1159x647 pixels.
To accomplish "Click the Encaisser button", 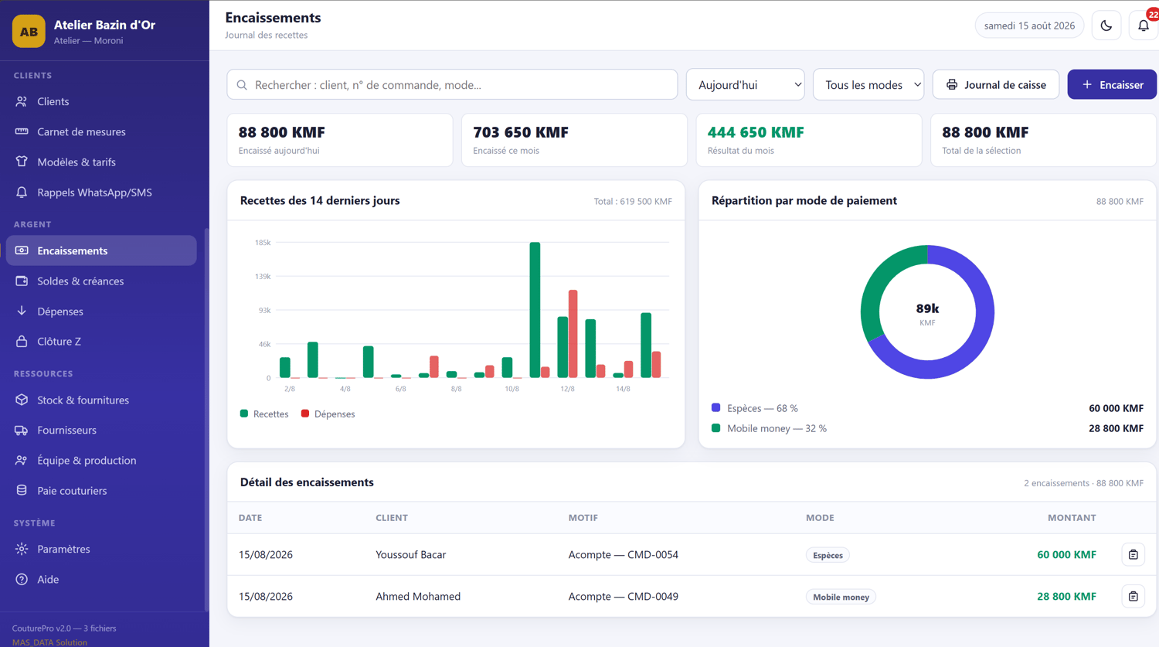I will pos(1112,85).
